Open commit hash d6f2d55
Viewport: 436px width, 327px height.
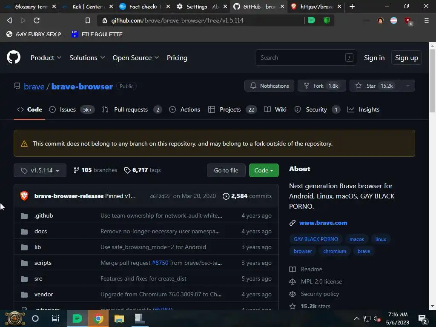pyautogui.click(x=160, y=196)
